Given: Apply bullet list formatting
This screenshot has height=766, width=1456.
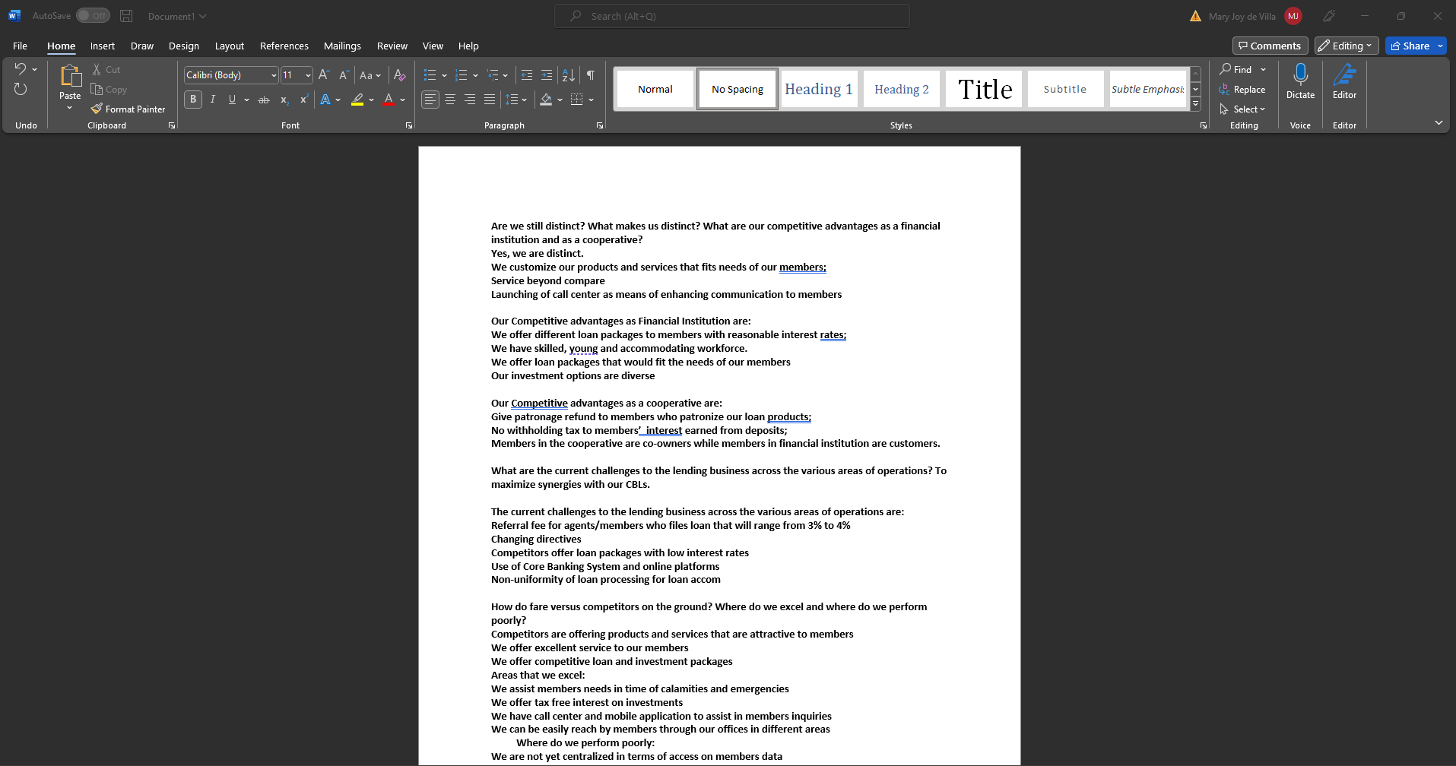Looking at the screenshot, I should [430, 74].
